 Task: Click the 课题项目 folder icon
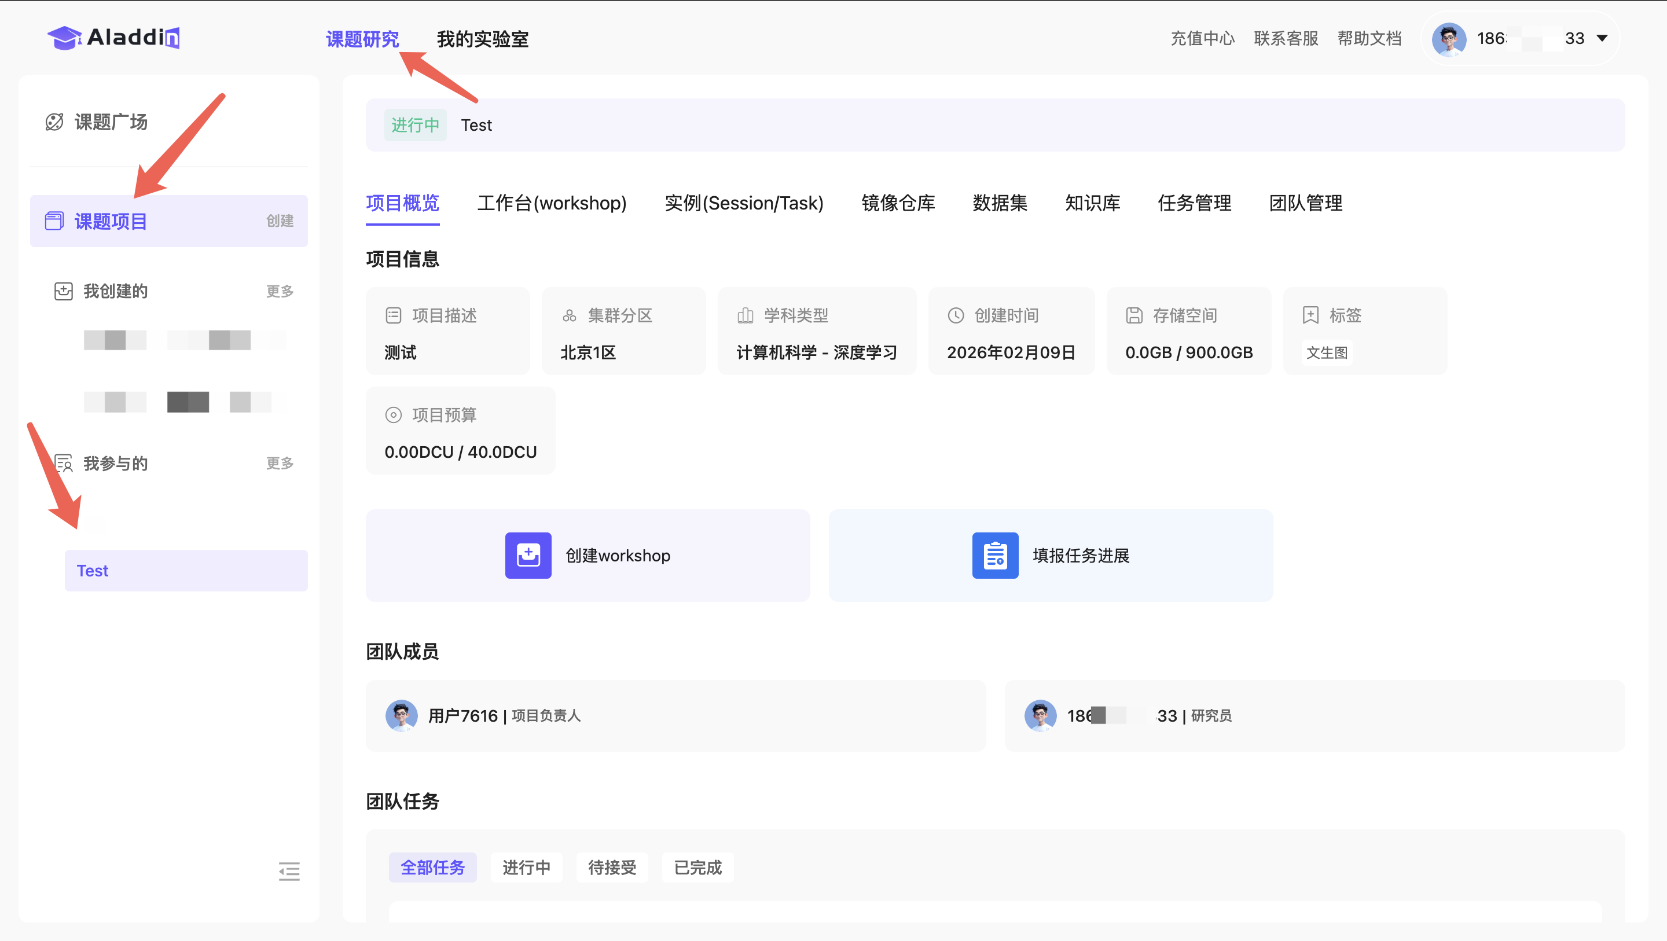pyautogui.click(x=54, y=220)
